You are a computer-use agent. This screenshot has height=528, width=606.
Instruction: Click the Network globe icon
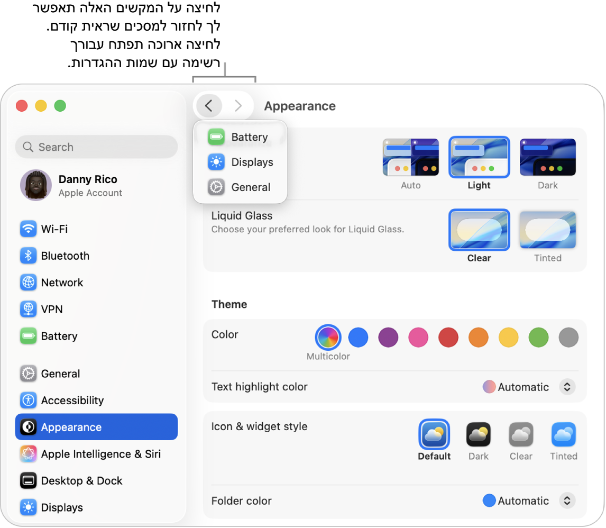point(28,283)
